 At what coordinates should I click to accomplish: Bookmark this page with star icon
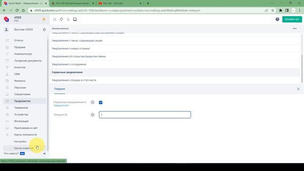click(273, 10)
